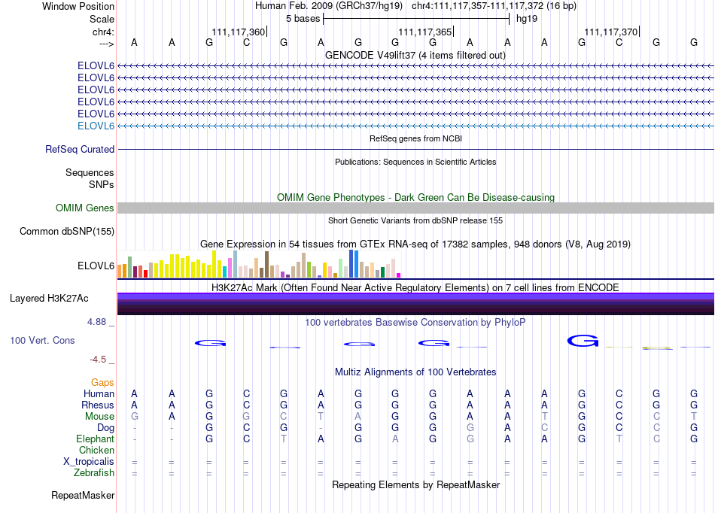Click the chr4:111,117,357-111,117,372 (16 bp) position text
This screenshot has width=715, height=513.
[494, 6]
